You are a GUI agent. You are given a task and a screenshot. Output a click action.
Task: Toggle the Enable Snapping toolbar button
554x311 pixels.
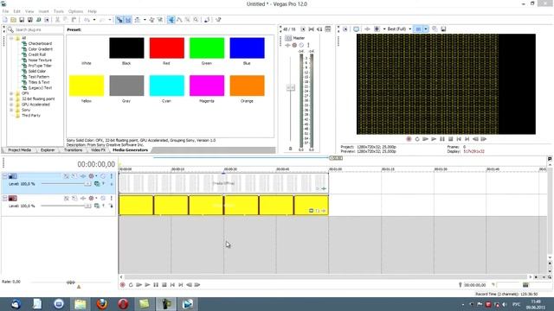[119, 20]
